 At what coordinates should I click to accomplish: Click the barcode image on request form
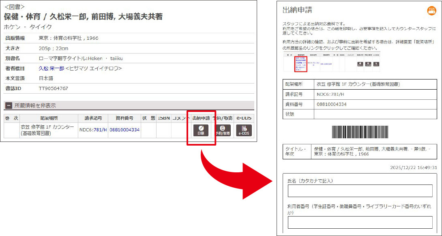click(360, 132)
